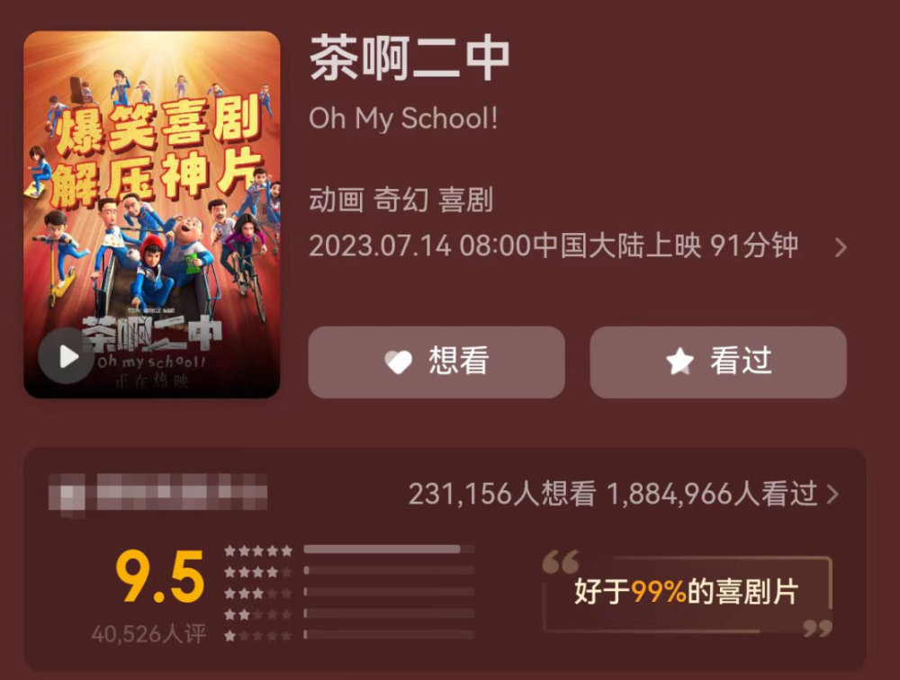Play the trailer on the poster
Screen dimensions: 900x680
67,356
